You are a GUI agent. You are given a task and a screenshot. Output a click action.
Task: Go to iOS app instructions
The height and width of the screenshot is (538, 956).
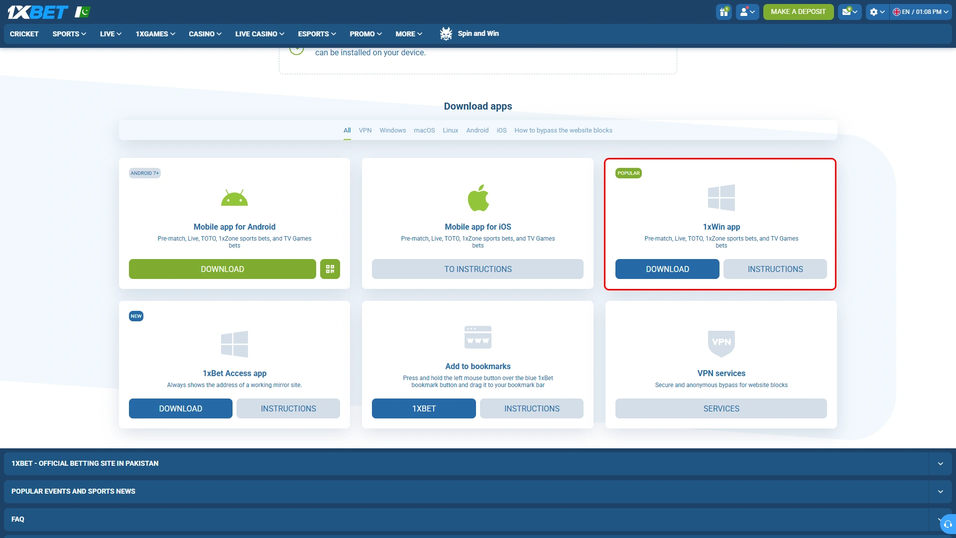(478, 269)
